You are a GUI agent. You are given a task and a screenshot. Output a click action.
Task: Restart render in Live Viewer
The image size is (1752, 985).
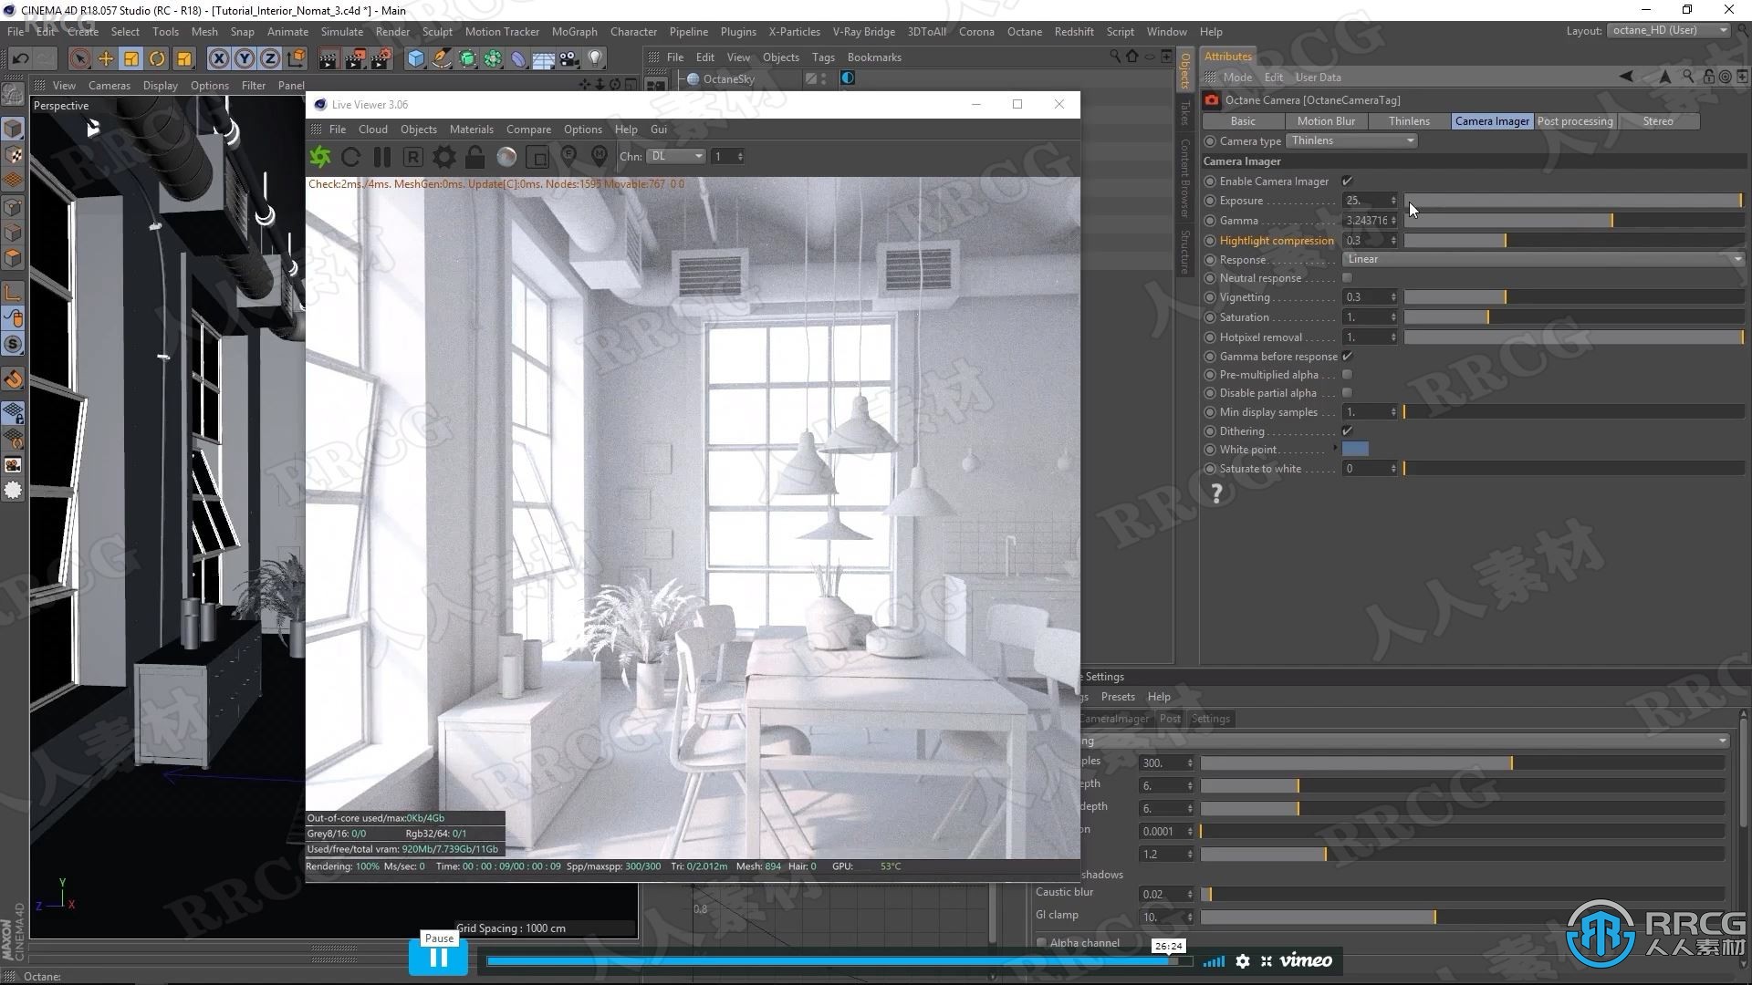[x=350, y=157]
